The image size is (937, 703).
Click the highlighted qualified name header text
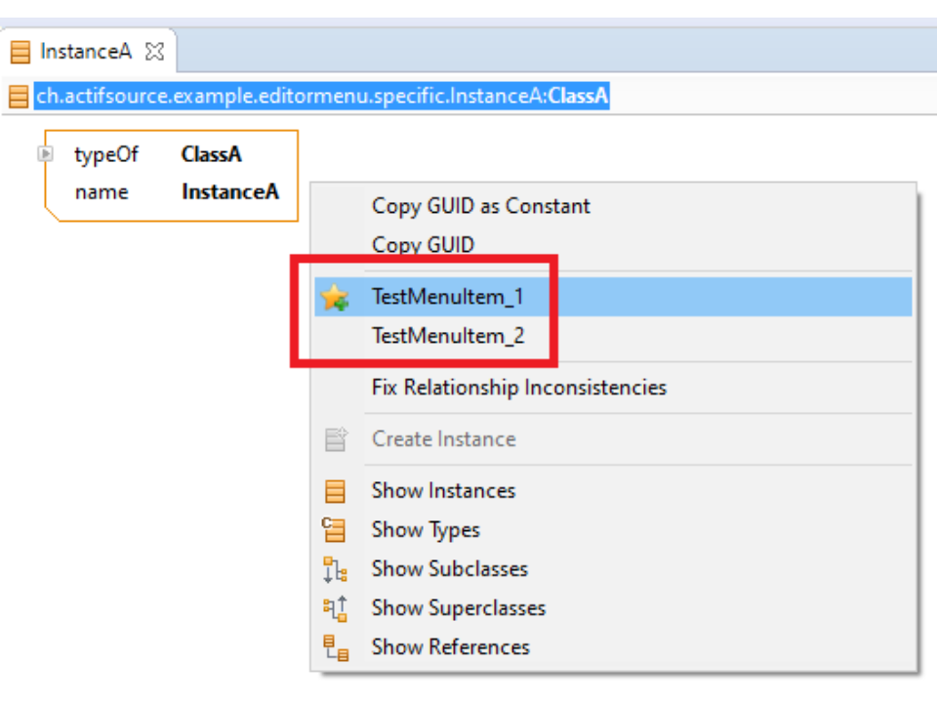321,97
